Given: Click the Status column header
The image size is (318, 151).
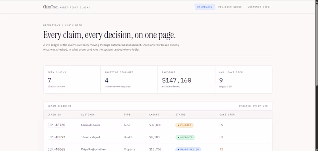Looking at the screenshot, I should 180,115.
